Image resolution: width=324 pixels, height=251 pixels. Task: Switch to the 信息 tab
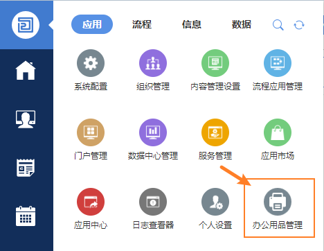tap(192, 24)
